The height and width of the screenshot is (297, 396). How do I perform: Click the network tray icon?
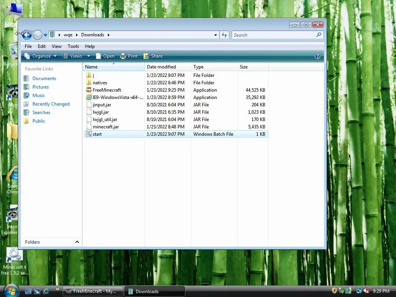359,291
